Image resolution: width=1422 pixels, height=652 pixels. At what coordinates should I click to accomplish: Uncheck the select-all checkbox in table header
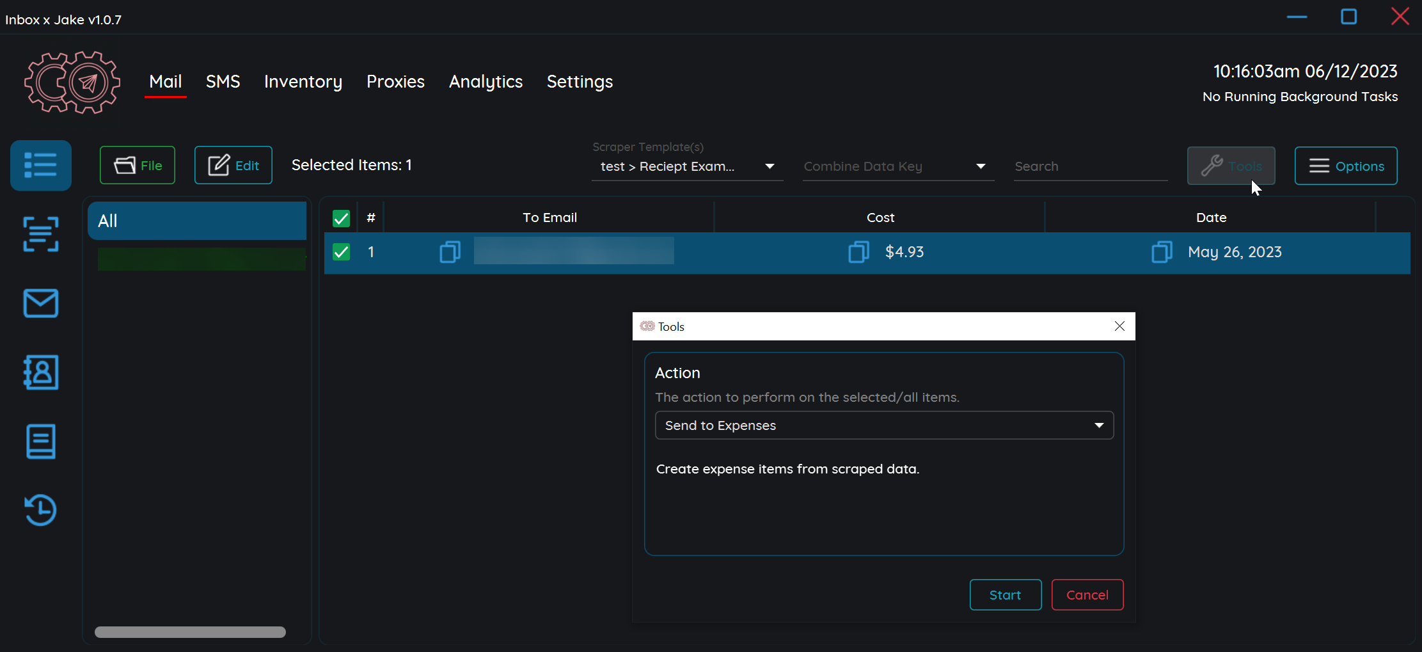(341, 218)
